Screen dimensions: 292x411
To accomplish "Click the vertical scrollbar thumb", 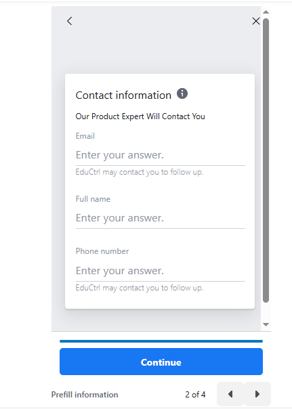I will 266,160.
